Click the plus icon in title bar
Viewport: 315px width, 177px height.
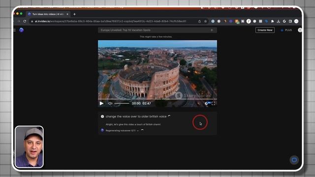212,30
